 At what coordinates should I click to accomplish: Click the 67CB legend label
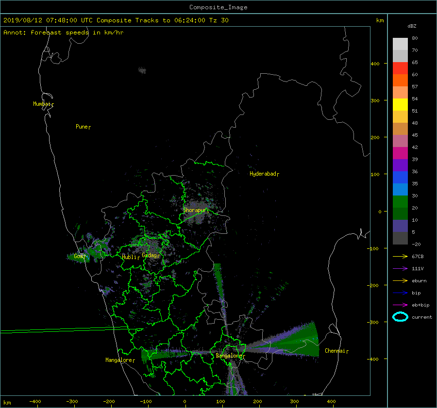coord(418,257)
